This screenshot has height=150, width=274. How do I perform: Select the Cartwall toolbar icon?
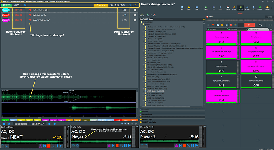(x=241, y=8)
